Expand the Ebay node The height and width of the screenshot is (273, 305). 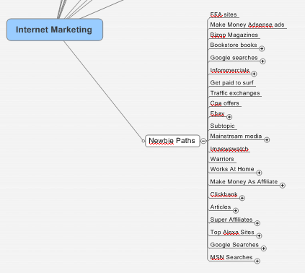click(229, 117)
